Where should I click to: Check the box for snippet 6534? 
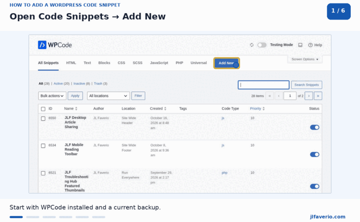[x=43, y=146]
